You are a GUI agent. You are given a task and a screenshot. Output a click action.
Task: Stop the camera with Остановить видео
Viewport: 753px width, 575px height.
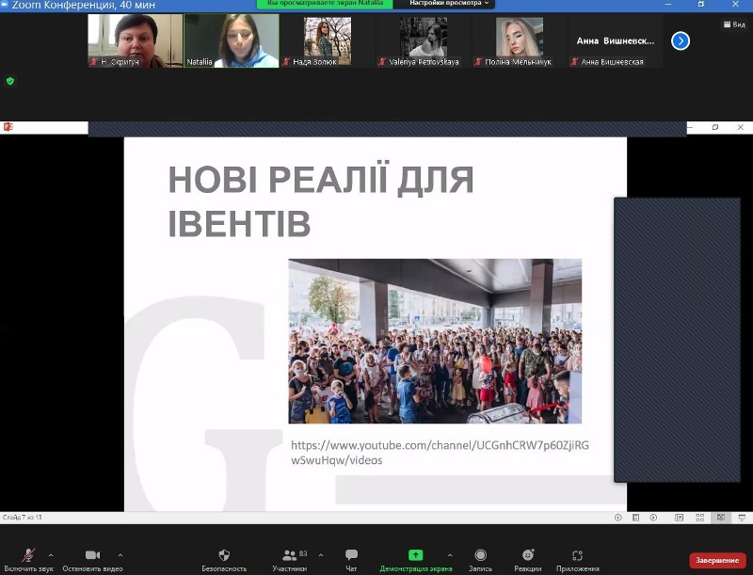[x=92, y=555]
